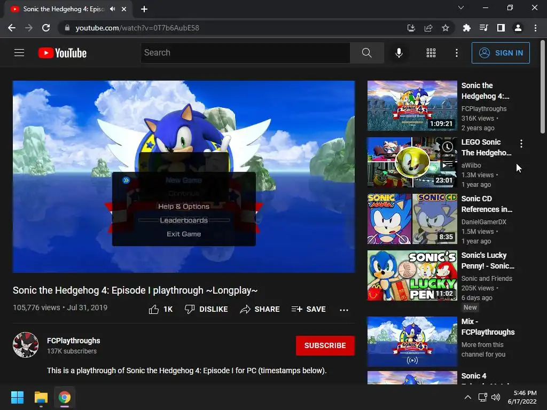Subscribe to FCPlaythroughs channel
The image size is (547, 410).
325,345
